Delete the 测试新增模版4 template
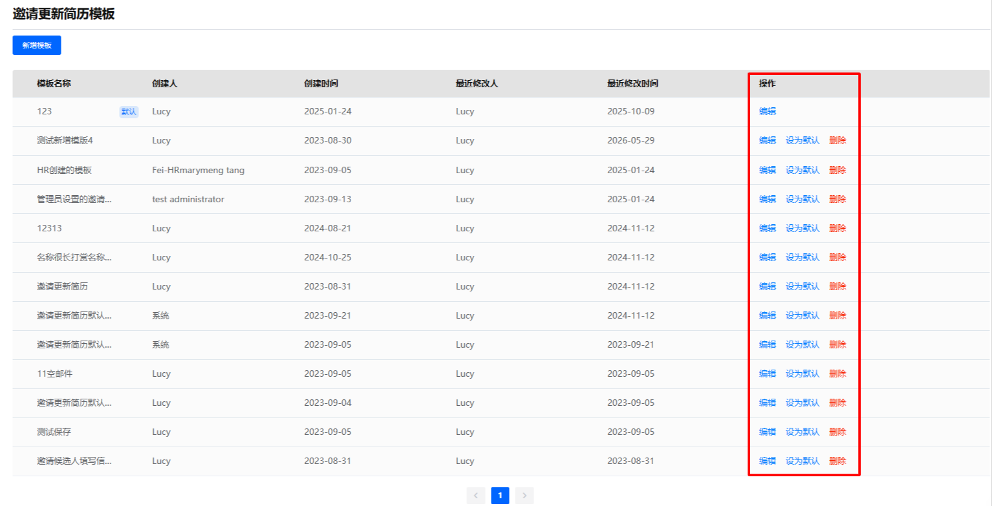992x506 pixels. pos(837,140)
